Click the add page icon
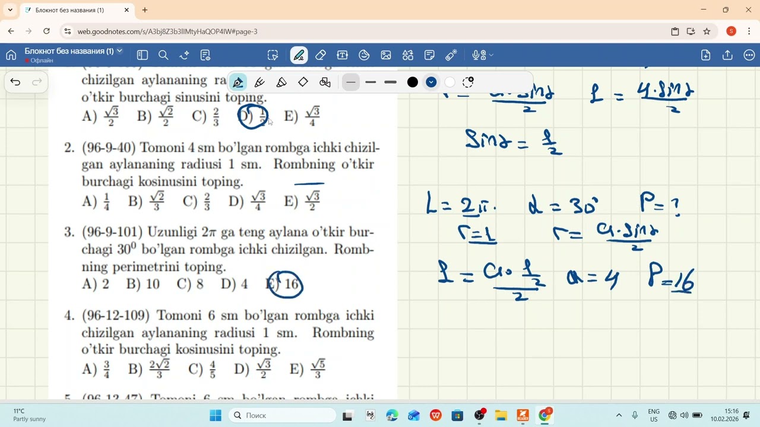Image resolution: width=760 pixels, height=427 pixels. coord(706,55)
